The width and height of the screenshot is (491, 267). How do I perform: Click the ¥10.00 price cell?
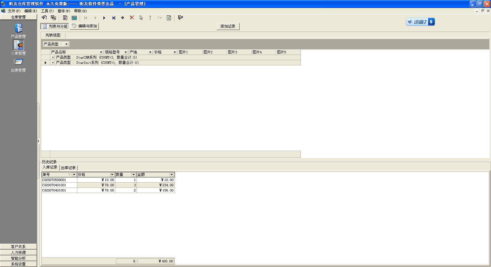click(x=96, y=180)
